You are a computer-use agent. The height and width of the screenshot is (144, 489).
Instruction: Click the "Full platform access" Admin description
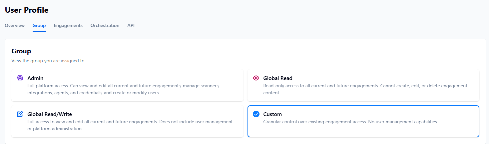[124, 89]
